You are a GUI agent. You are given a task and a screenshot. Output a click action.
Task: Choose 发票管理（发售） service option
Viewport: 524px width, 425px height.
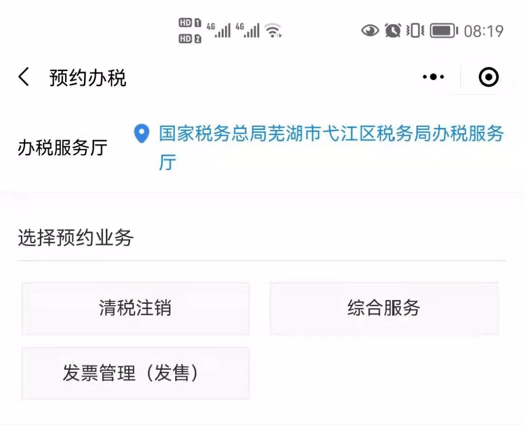(x=135, y=373)
